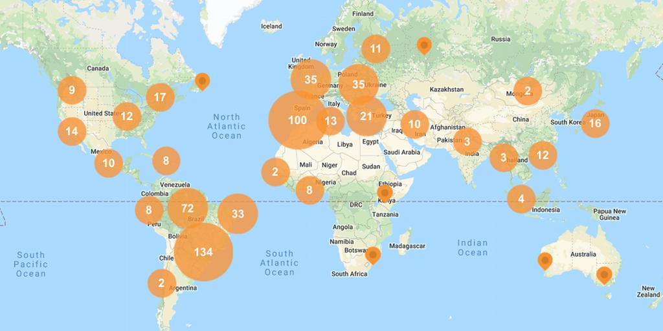
Task: Click the Libya label
Action: 344,144
